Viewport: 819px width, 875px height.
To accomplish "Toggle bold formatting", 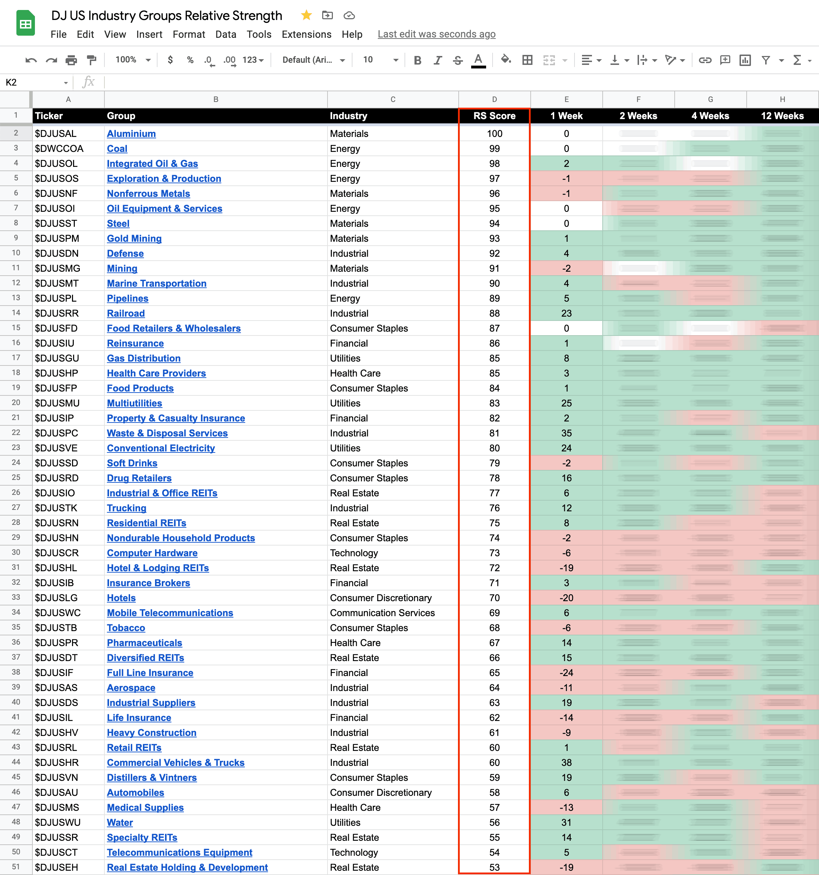I will coord(417,60).
